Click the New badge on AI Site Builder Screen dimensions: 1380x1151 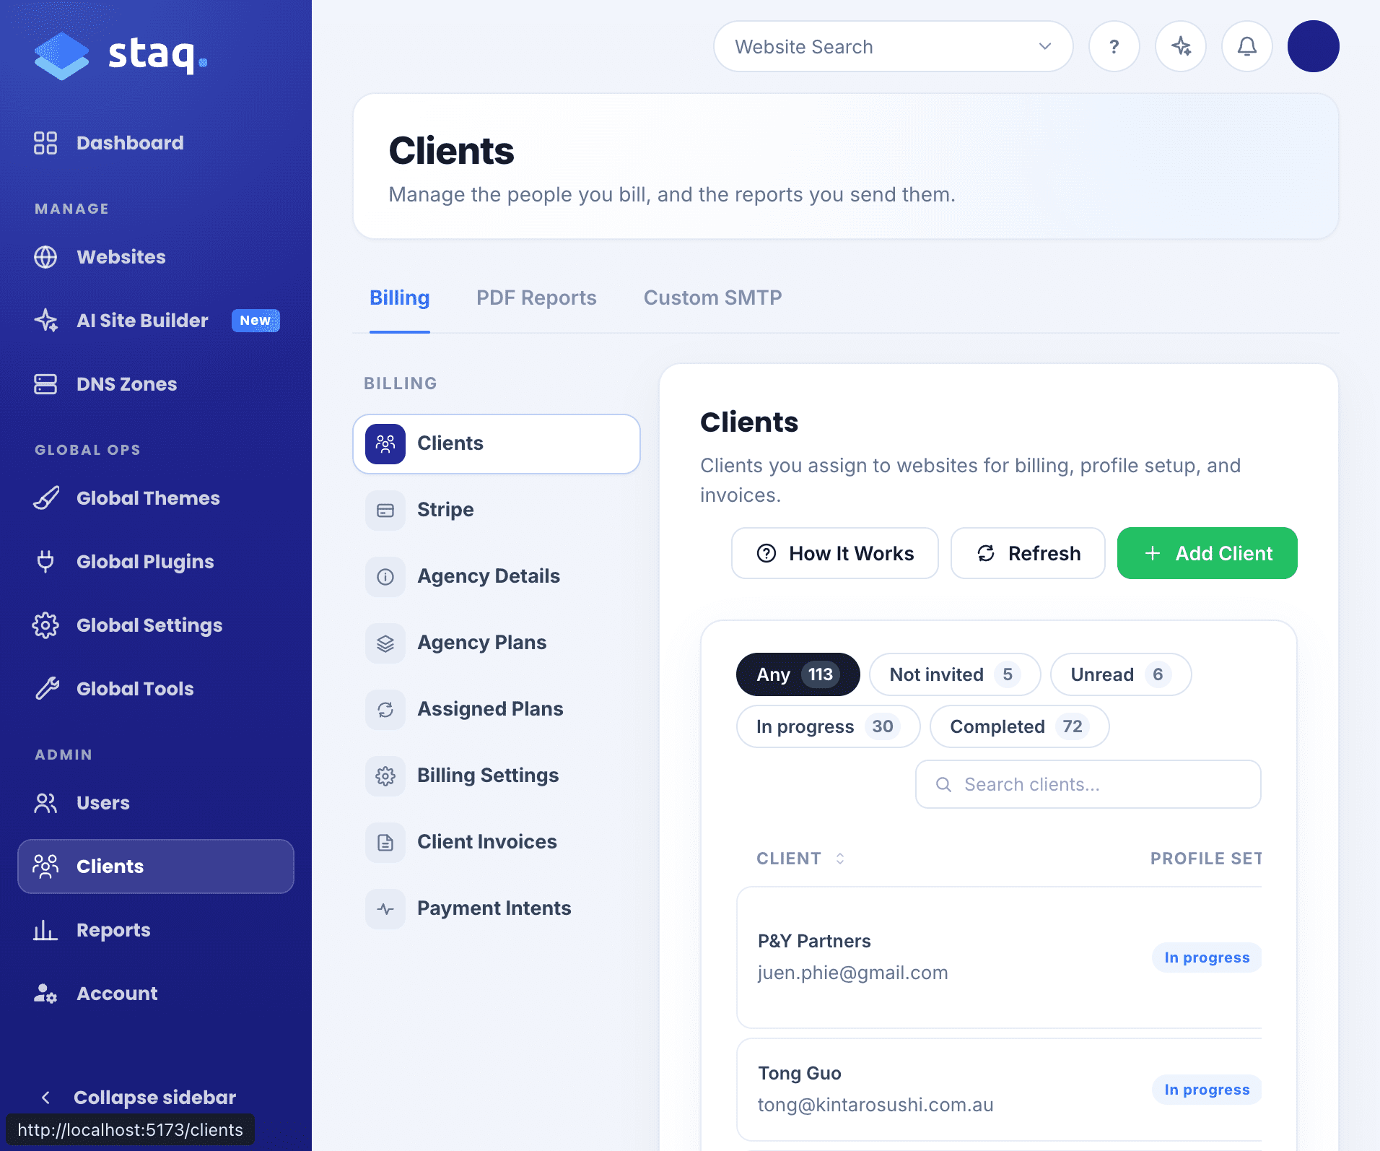point(256,321)
